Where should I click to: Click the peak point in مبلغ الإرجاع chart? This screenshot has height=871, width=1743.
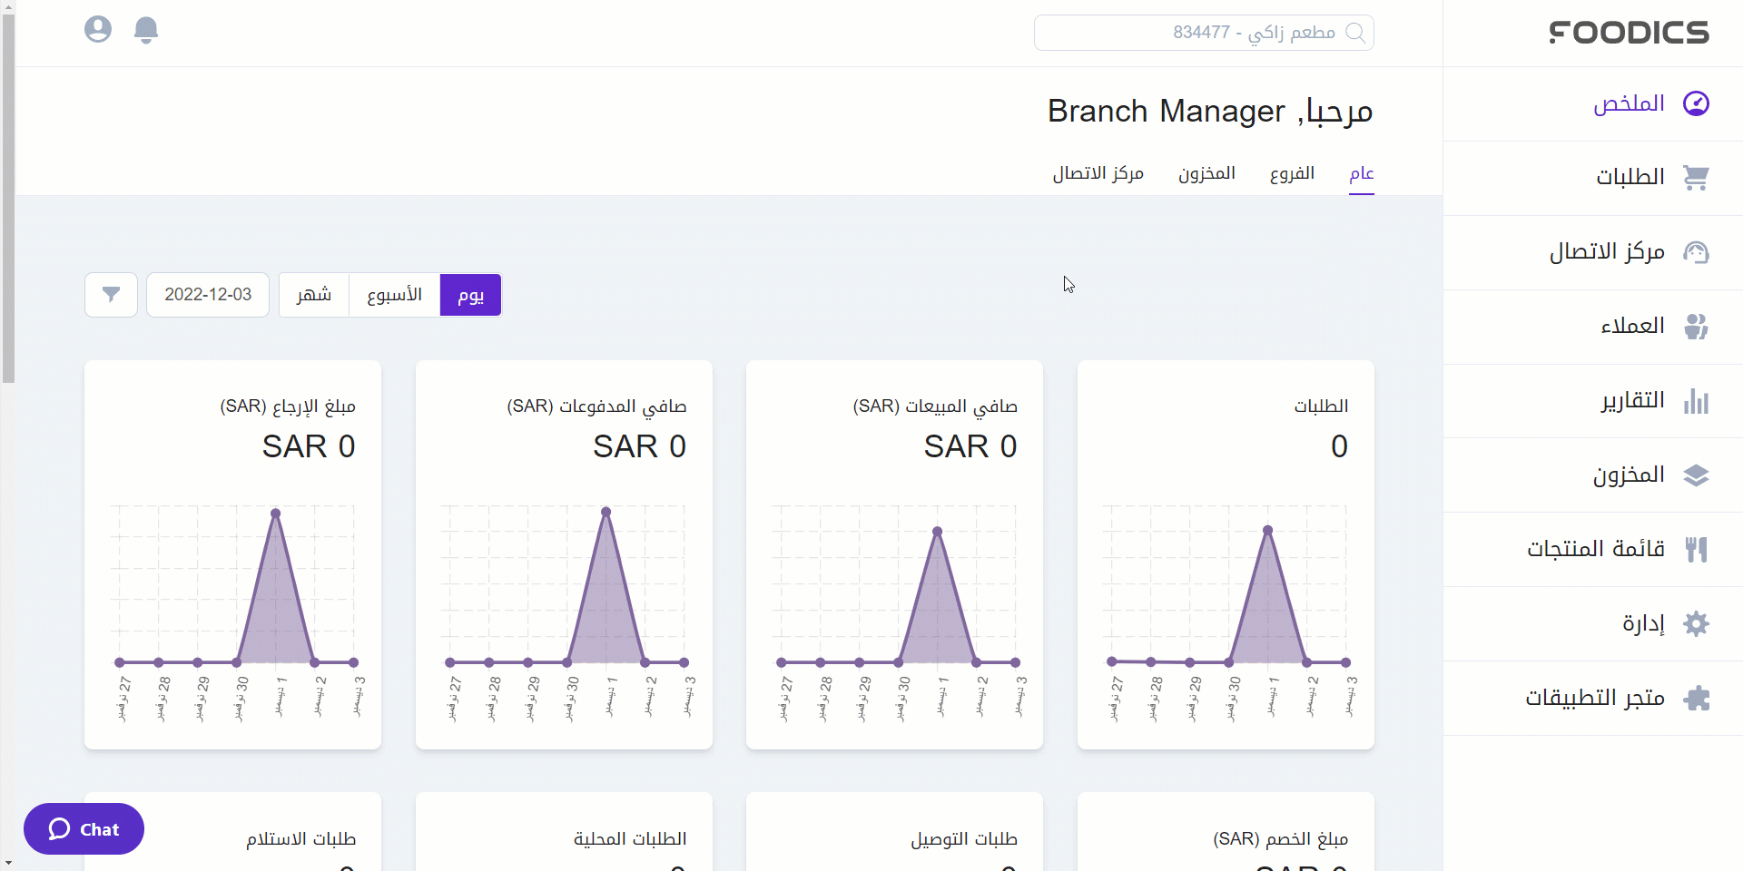pyautogui.click(x=276, y=514)
